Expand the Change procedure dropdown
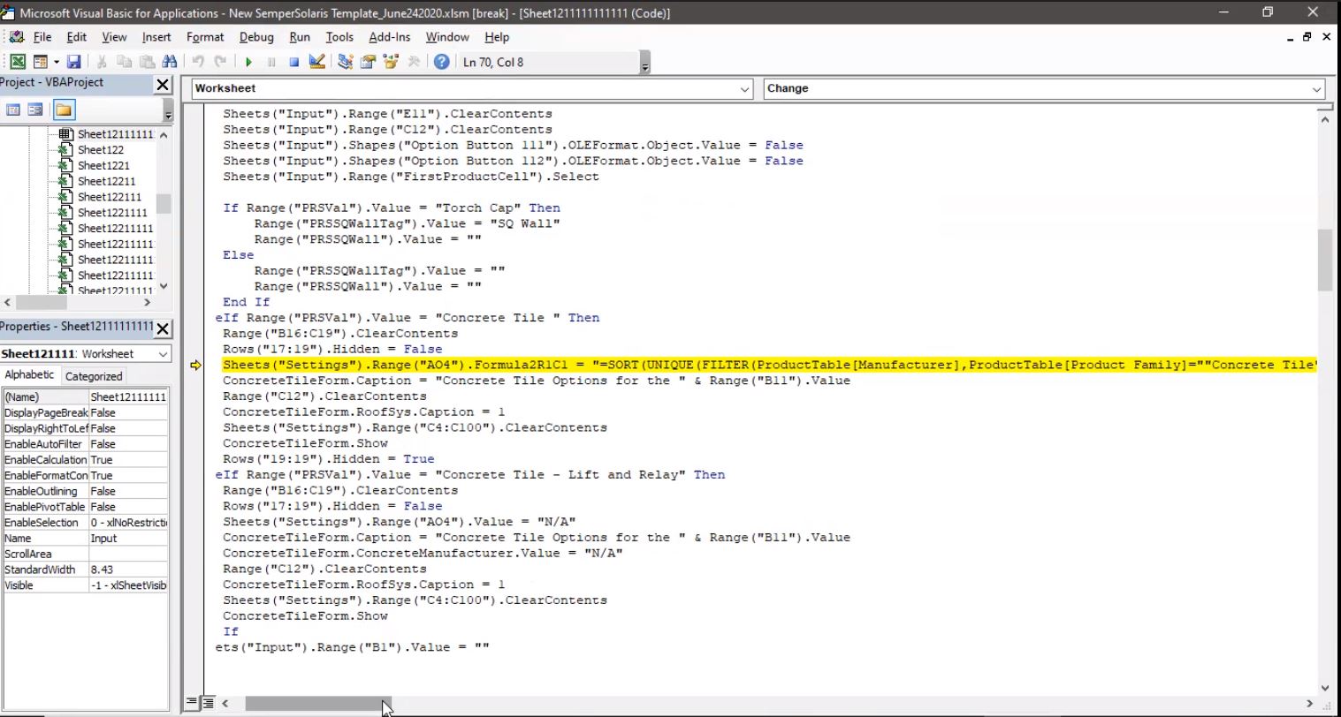Screen dimensions: 1341x717 (1316, 89)
